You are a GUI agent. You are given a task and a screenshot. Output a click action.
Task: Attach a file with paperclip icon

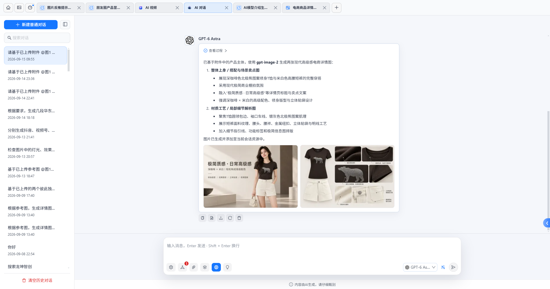pyautogui.click(x=194, y=267)
